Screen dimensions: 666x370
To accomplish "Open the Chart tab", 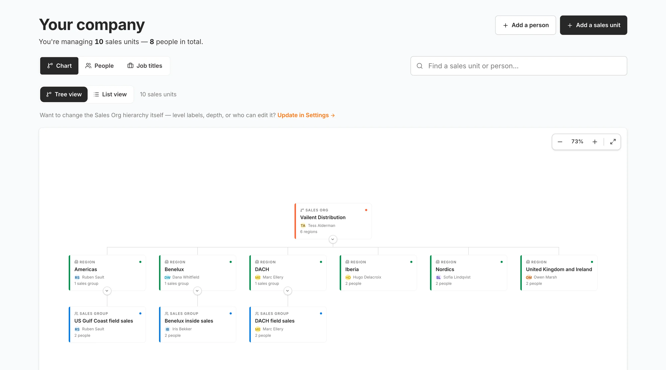I will [x=59, y=66].
